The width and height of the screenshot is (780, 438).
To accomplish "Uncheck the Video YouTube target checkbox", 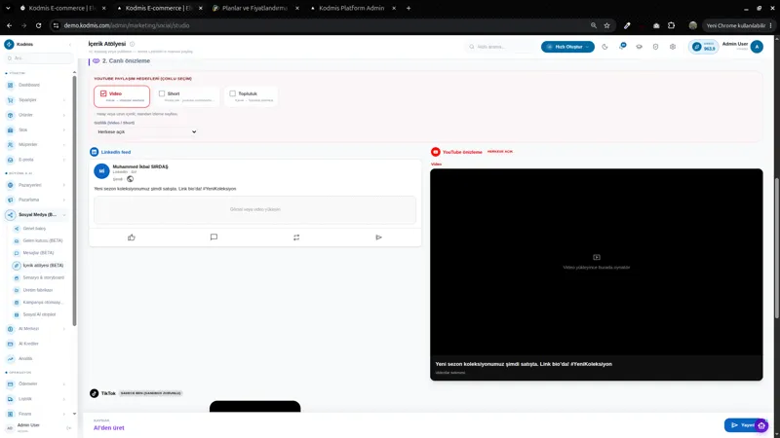I will tap(103, 93).
